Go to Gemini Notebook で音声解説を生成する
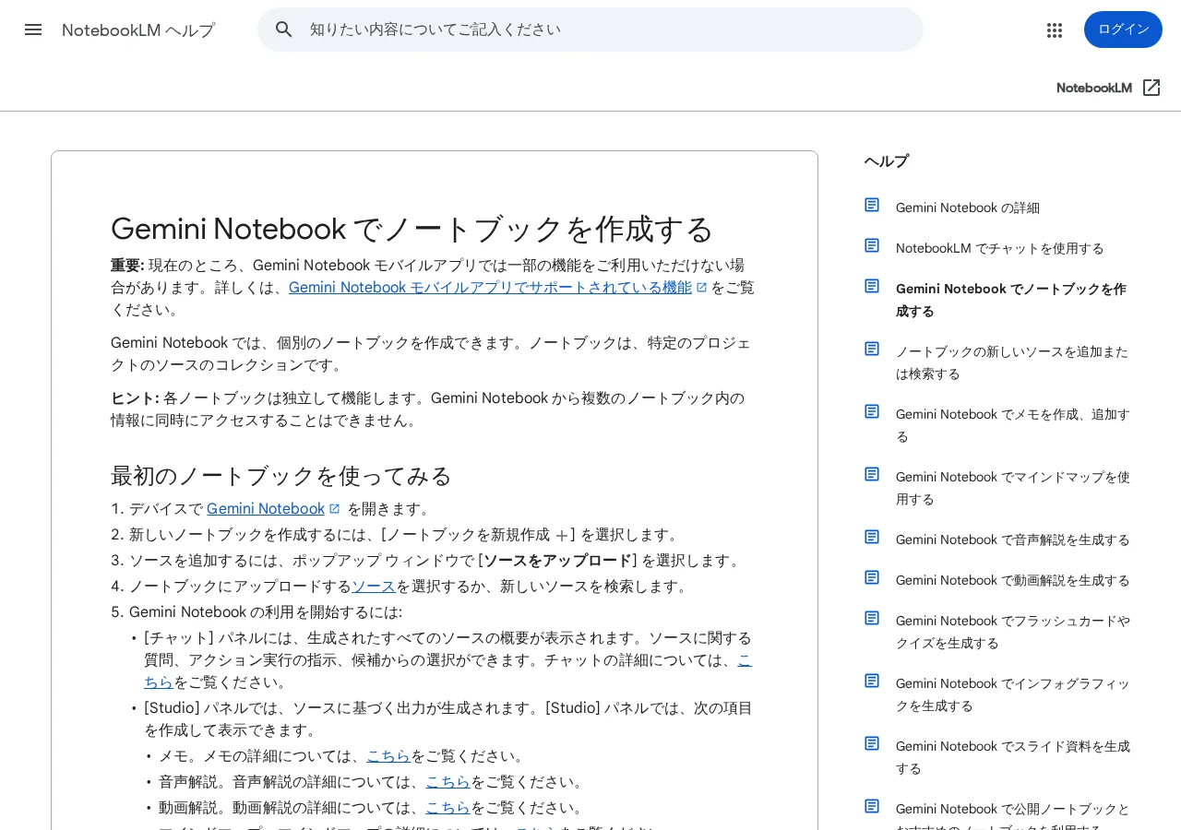 (1013, 539)
